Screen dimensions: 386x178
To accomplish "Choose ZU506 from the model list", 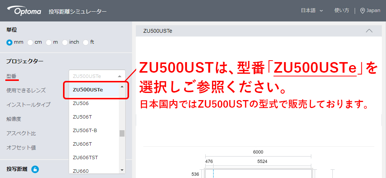I will coord(94,103).
